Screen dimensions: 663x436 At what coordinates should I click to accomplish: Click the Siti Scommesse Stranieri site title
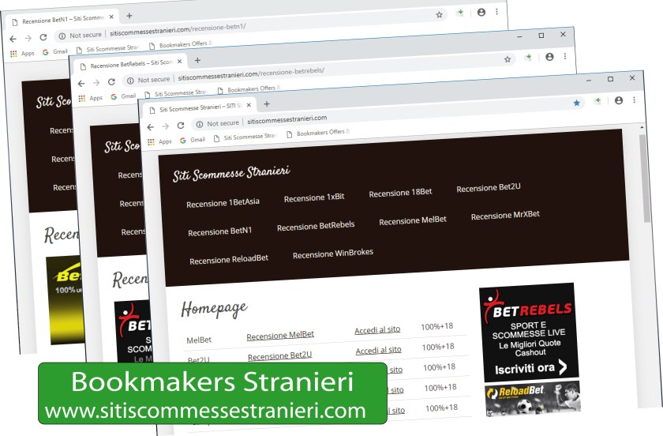(231, 173)
